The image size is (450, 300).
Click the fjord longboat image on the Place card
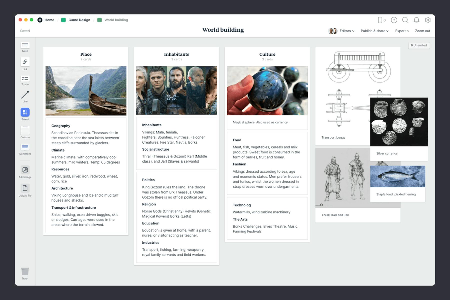86,90
